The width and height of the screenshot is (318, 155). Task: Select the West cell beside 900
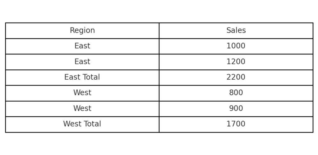tap(82, 109)
